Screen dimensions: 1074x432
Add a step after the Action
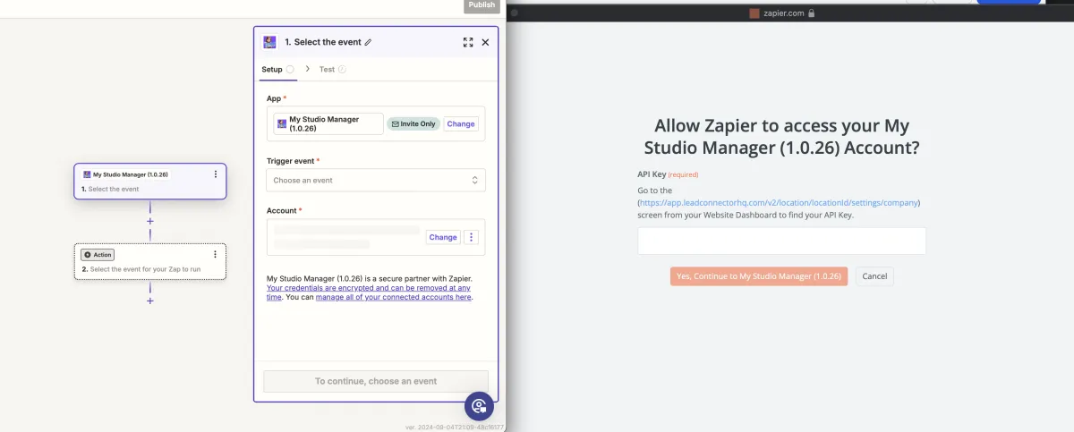(x=150, y=301)
